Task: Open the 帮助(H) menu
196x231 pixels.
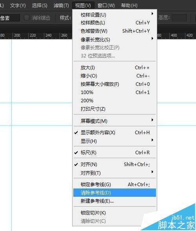Action: 129,6
